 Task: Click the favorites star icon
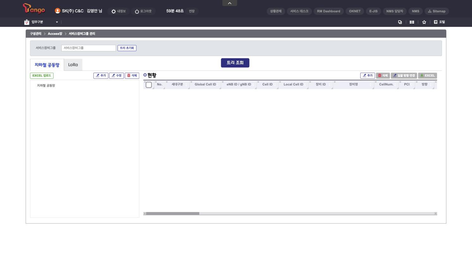(424, 22)
